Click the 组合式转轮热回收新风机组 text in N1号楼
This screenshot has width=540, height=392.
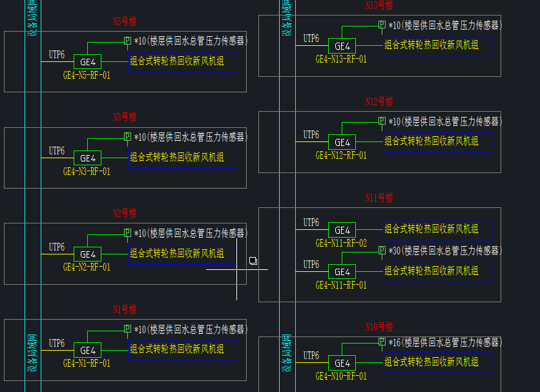tap(177, 349)
